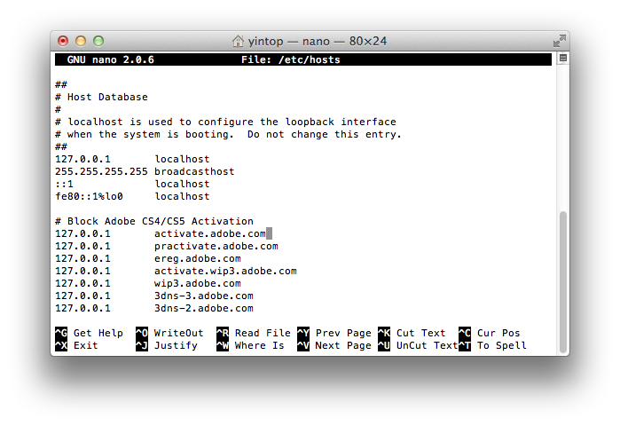
Task: Click the 'broadcasthost' entry
Action: [x=194, y=171]
